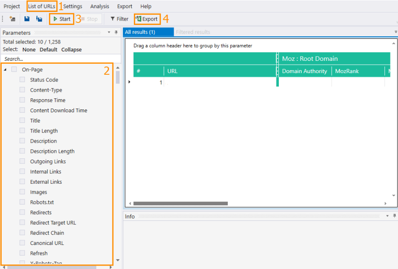Check the External Links parameter

click(x=22, y=182)
